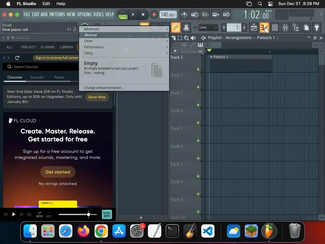Image resolution: width=325 pixels, height=244 pixels.
Task: Mute Track 7 with its green light
Action: 198,176
